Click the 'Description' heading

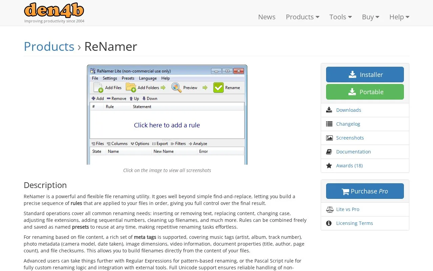click(x=45, y=185)
